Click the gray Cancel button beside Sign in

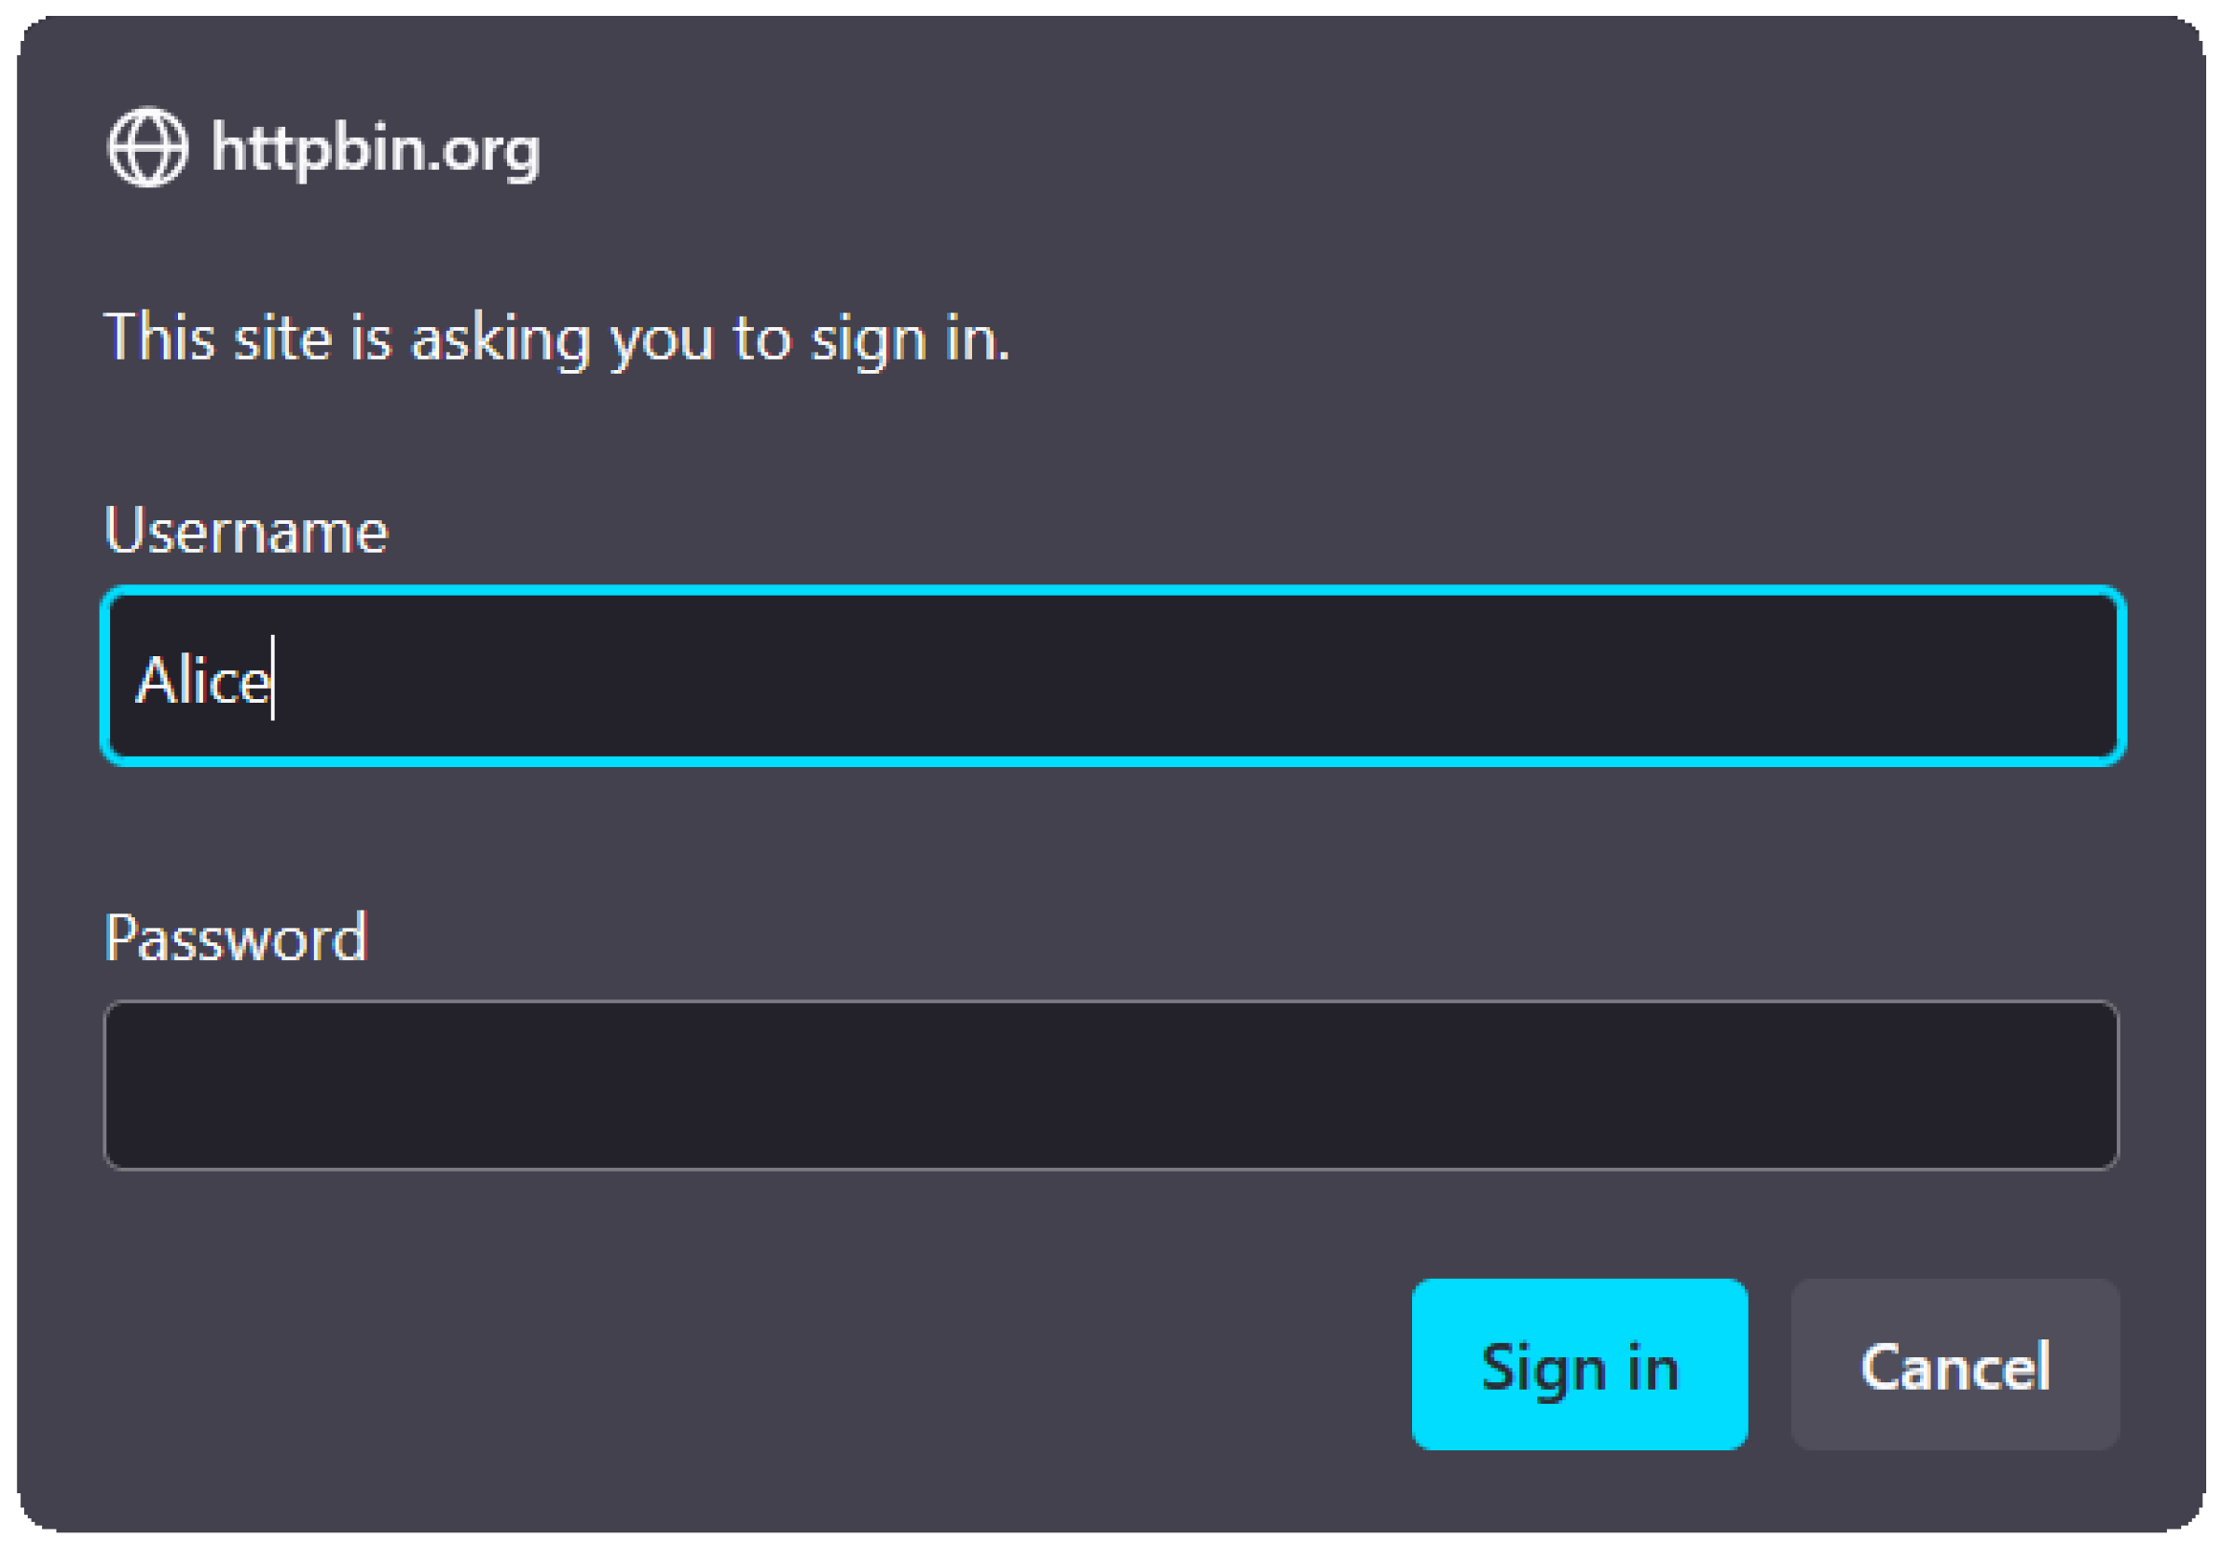[1955, 1366]
